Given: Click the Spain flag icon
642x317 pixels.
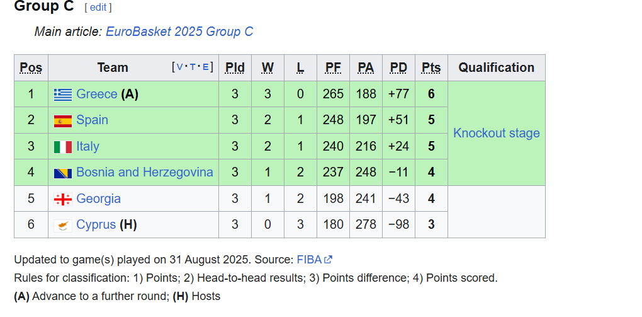Looking at the screenshot, I should pos(63,121).
